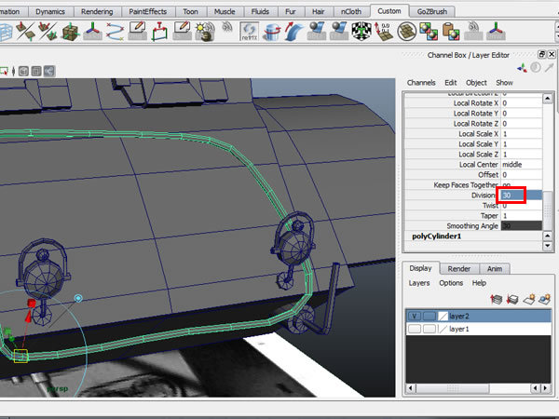Switch to the Dynamics shelf tab

(50, 12)
